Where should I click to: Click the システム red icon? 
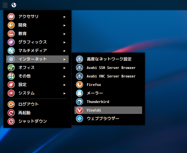point(11,93)
